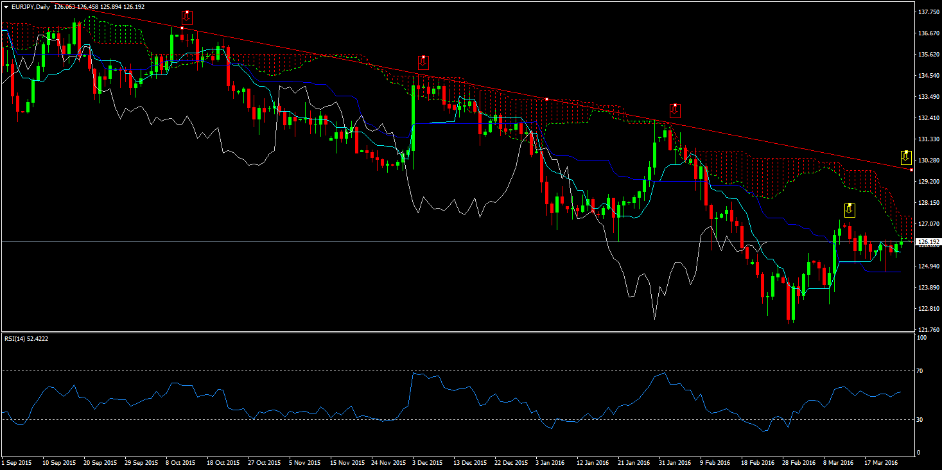Open the dropdown triangle beside EURJPY,Daily
Image resolution: width=942 pixels, height=470 pixels.
pyautogui.click(x=6, y=6)
